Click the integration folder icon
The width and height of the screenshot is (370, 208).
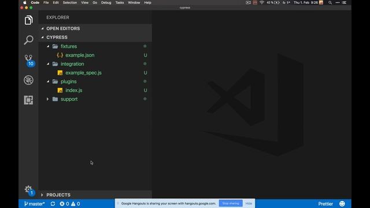55,64
